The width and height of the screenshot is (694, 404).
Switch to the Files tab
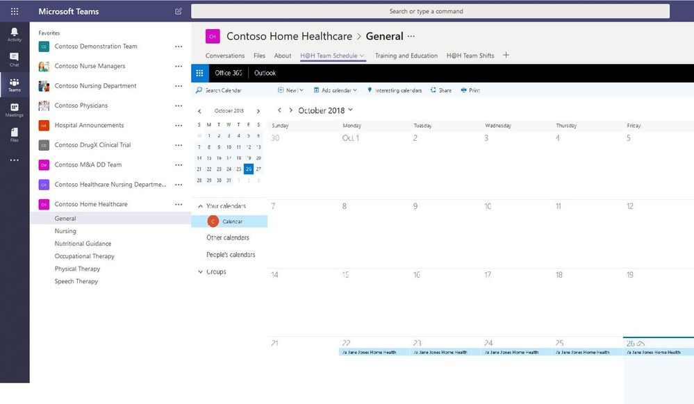(x=259, y=56)
